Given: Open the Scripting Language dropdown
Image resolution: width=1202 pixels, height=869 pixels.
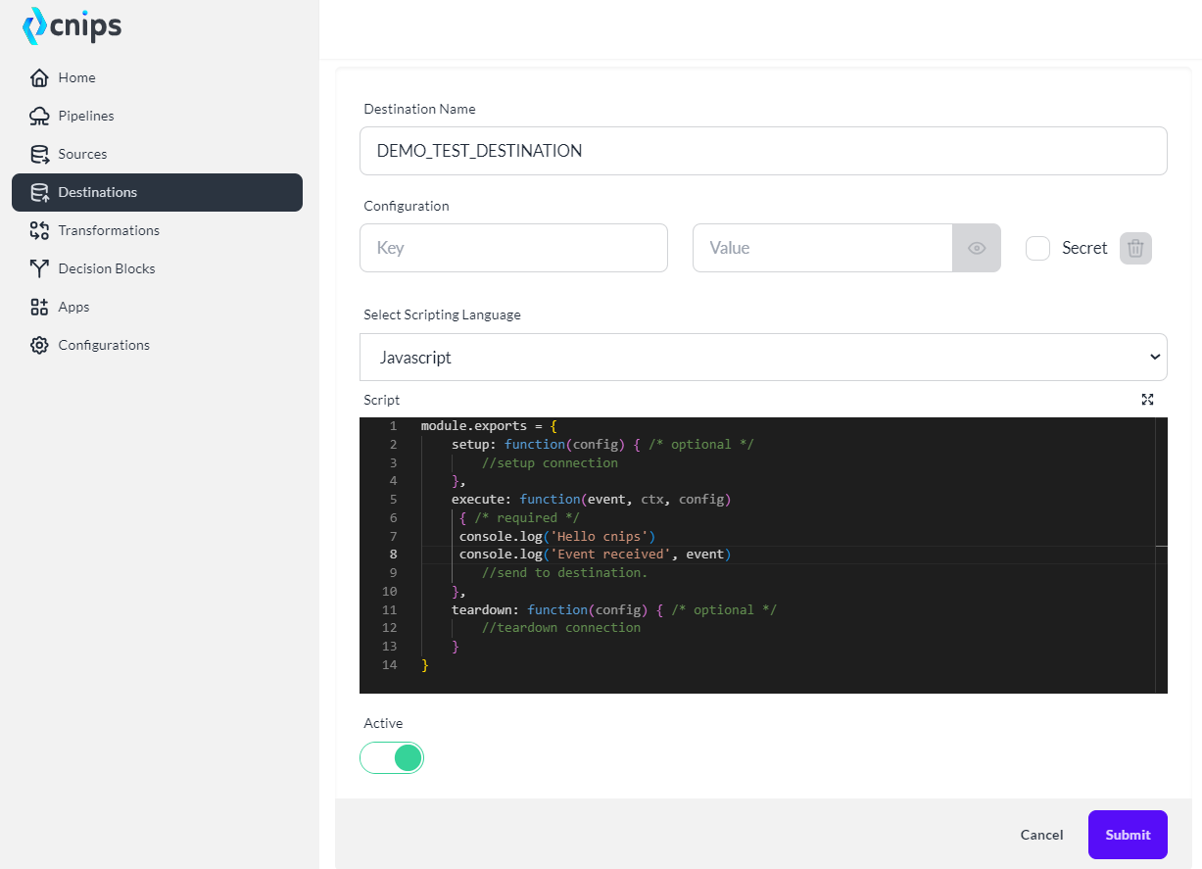Looking at the screenshot, I should click(763, 357).
